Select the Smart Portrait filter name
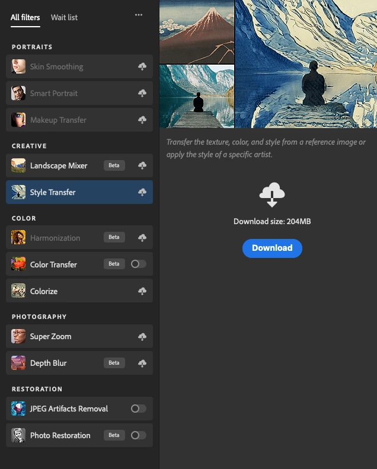Viewport: 377px width, 469px height. (54, 93)
